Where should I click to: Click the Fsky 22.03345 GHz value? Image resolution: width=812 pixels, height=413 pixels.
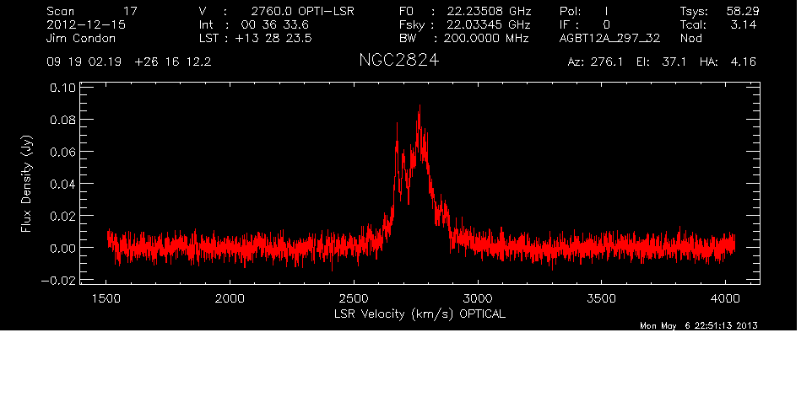pos(487,25)
